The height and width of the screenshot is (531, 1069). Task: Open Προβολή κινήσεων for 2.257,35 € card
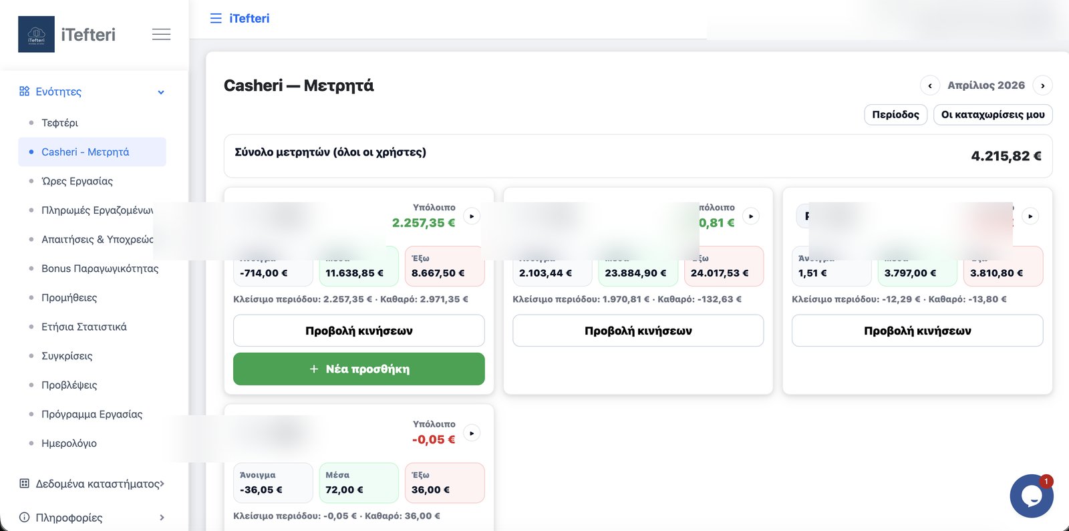point(359,331)
